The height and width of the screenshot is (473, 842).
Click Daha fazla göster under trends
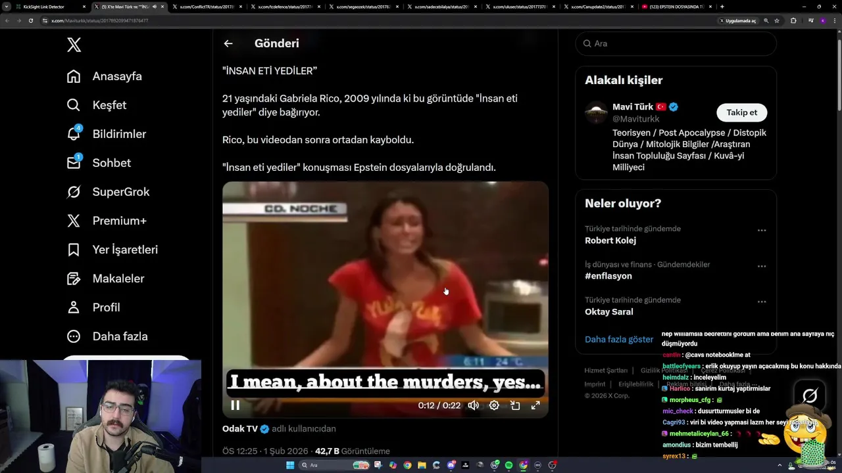(619, 339)
